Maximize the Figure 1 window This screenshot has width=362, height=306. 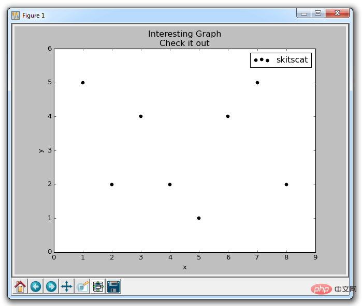click(x=318, y=13)
